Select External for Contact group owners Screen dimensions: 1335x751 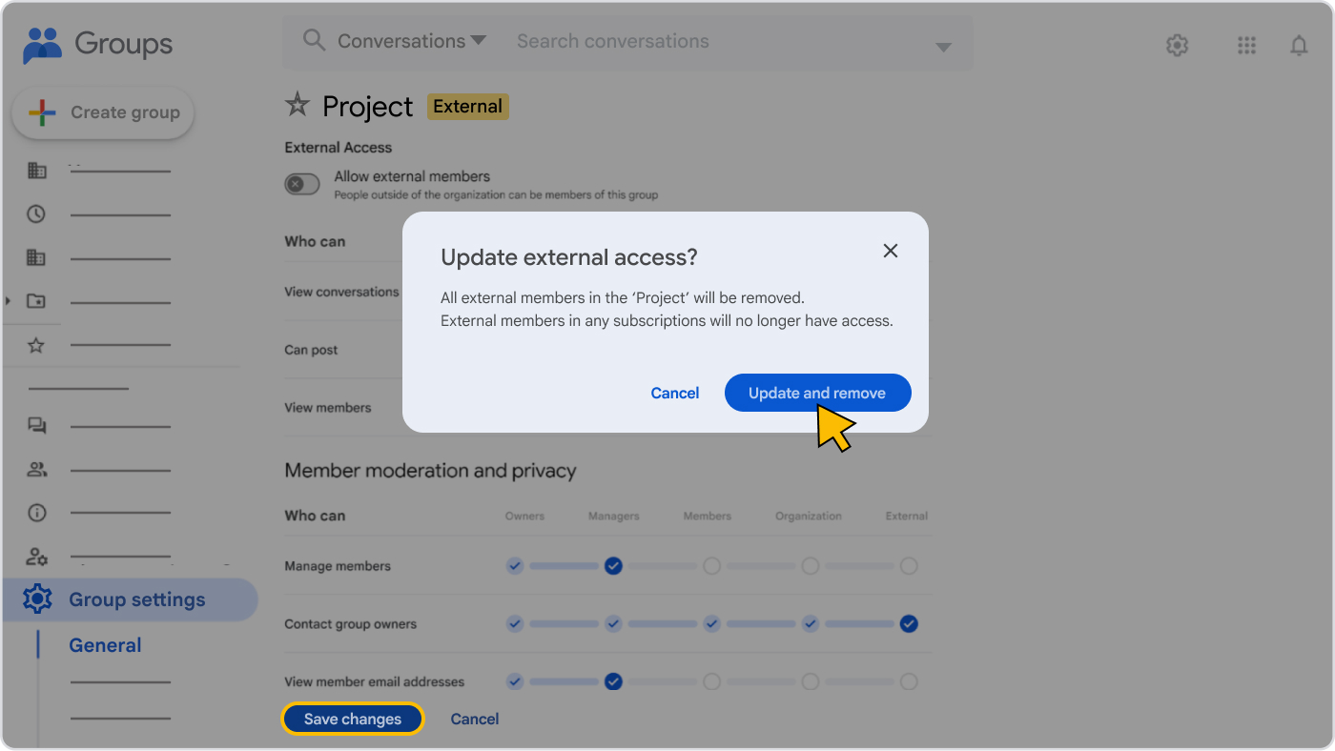pos(909,624)
